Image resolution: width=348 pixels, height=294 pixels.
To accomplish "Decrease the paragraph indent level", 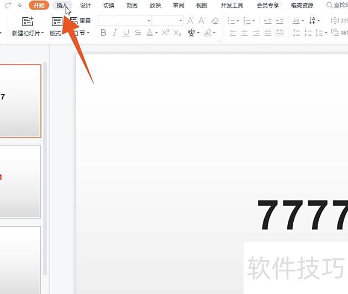I will 268,21.
